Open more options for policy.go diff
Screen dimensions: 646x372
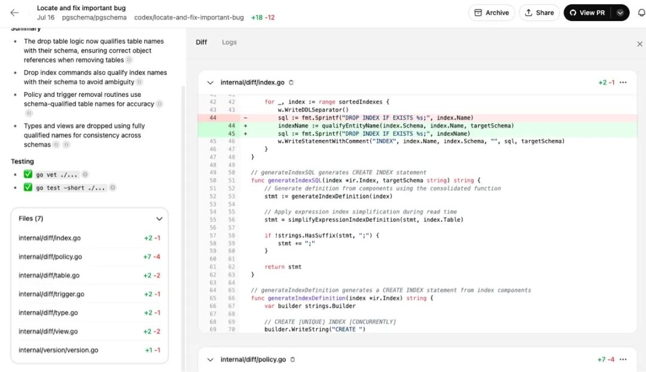tap(623, 359)
